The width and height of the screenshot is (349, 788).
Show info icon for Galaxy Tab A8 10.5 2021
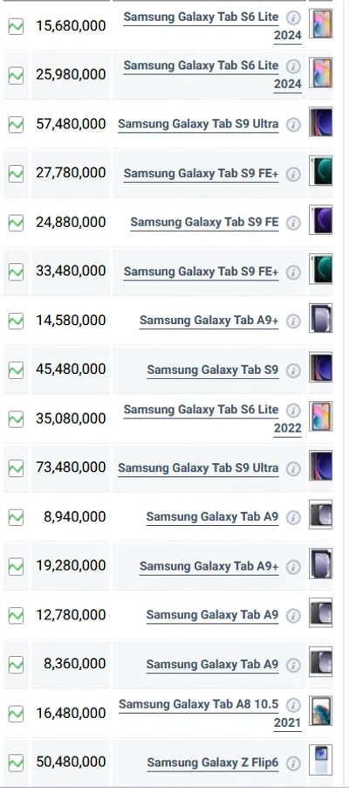pos(293,705)
